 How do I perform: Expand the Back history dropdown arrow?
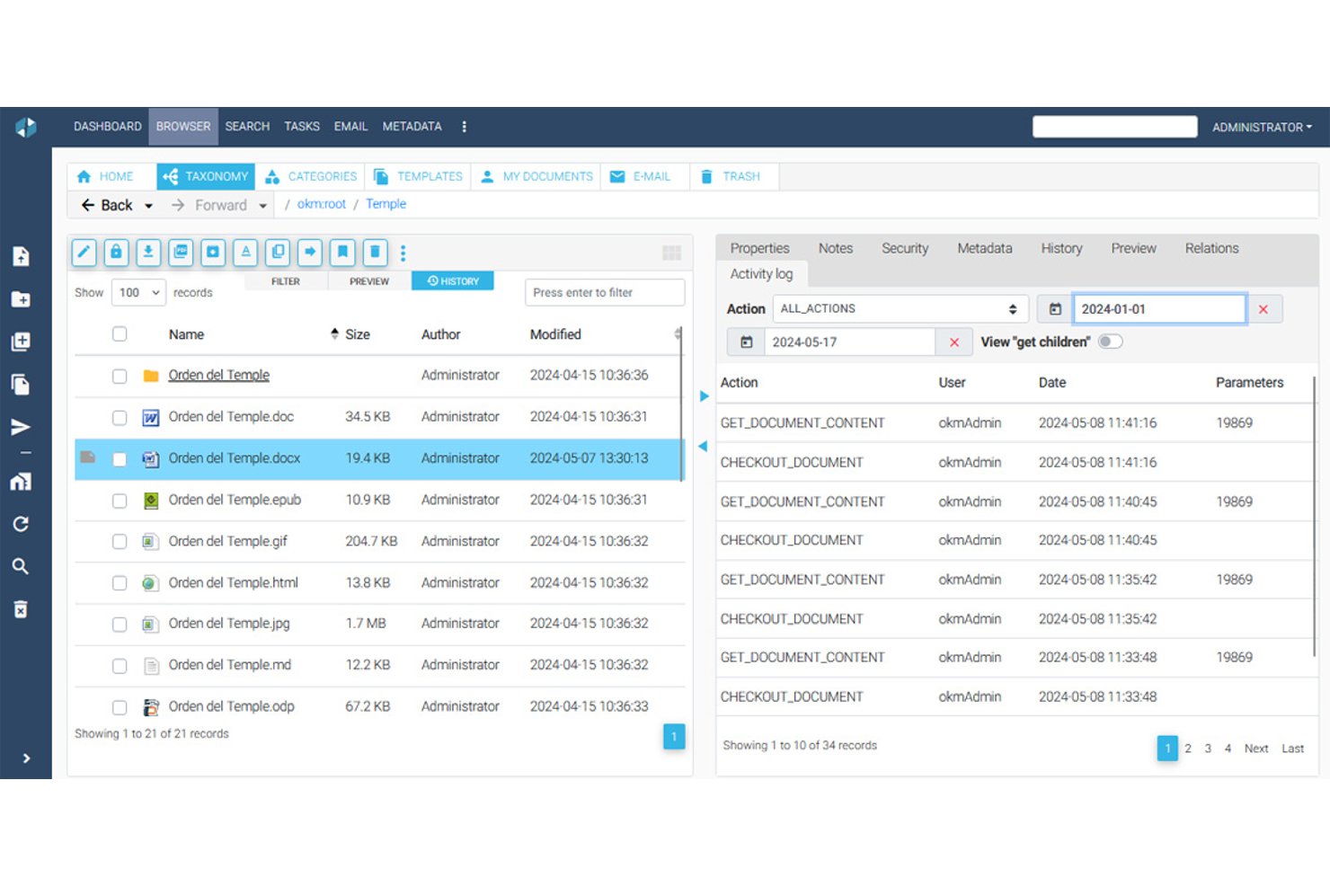point(148,206)
